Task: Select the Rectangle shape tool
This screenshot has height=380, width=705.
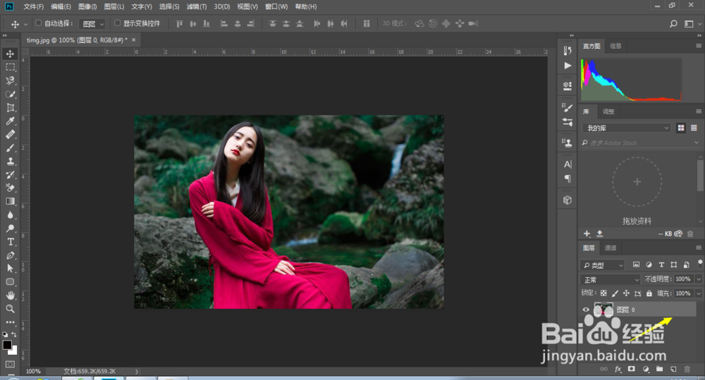Action: pos(10,282)
